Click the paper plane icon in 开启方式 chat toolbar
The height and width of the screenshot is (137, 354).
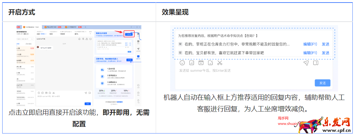click(x=86, y=93)
